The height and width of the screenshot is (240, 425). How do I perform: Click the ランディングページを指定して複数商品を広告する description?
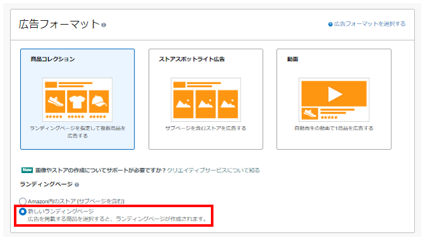coord(77,132)
